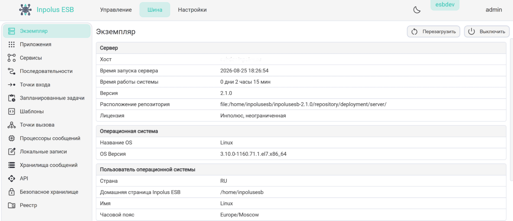The width and height of the screenshot is (513, 221).
Task: Click the Реестр folder icon
Action: tap(11, 205)
